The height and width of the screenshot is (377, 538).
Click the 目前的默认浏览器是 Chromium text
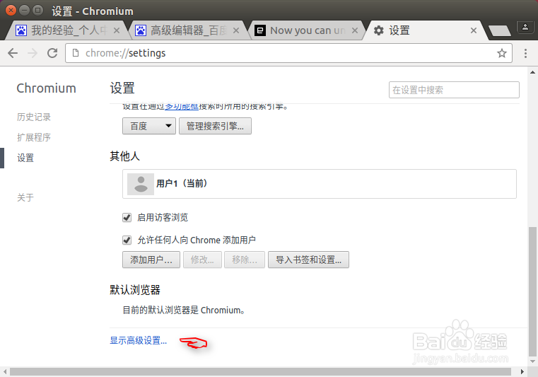(x=184, y=310)
